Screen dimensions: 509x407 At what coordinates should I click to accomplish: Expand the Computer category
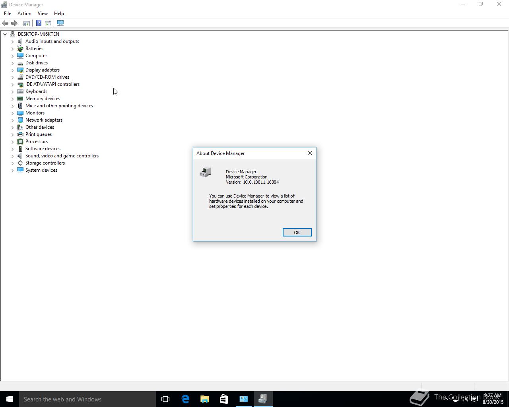click(x=12, y=56)
